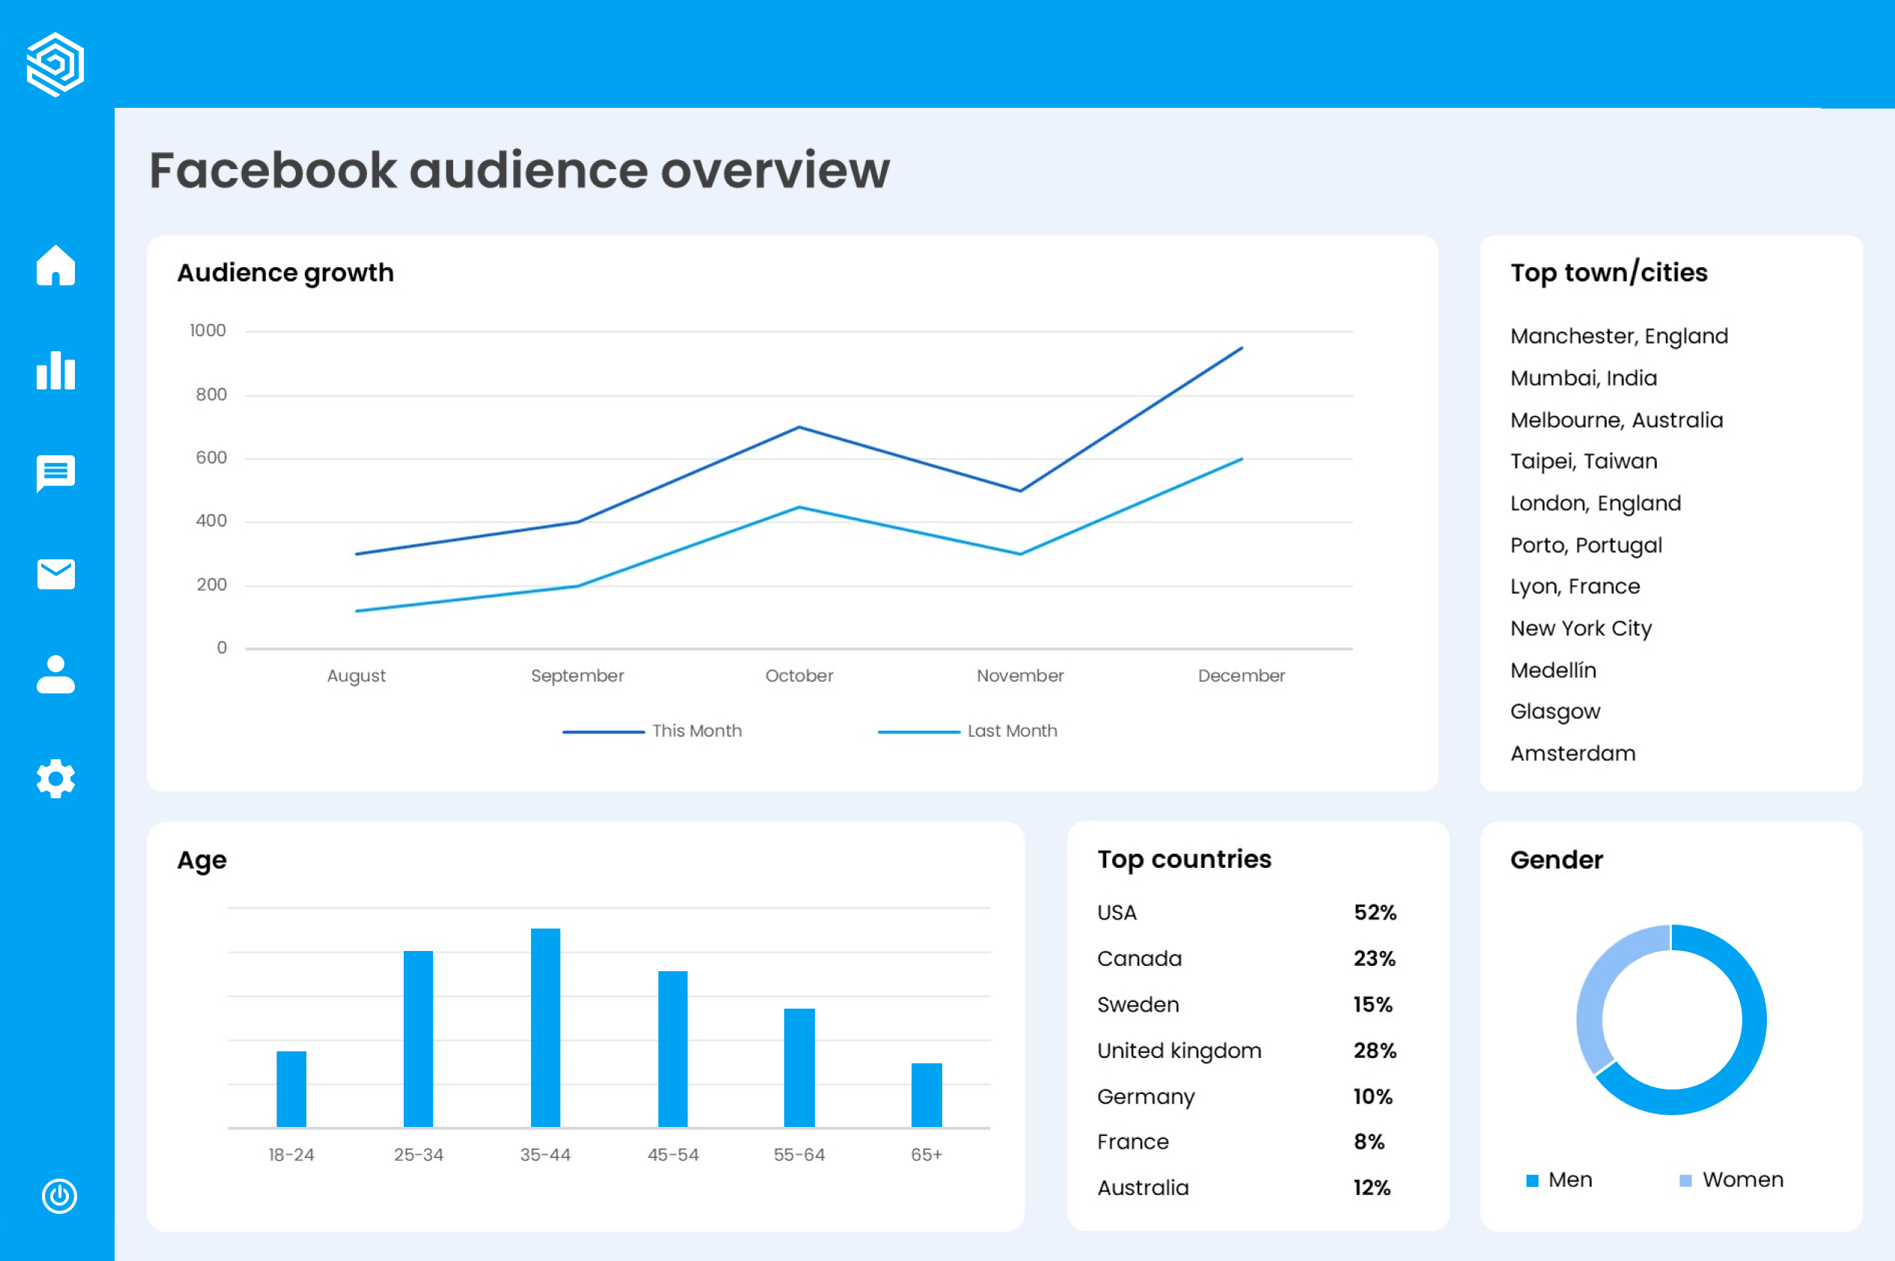Select Lyon, France in cities list
Viewport: 1895px width, 1261px height.
pyautogui.click(x=1575, y=586)
